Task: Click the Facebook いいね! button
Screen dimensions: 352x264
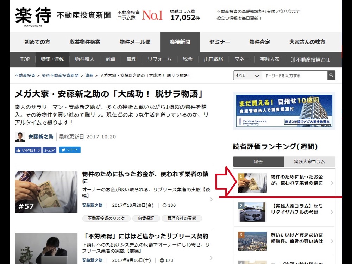Action: [28, 150]
